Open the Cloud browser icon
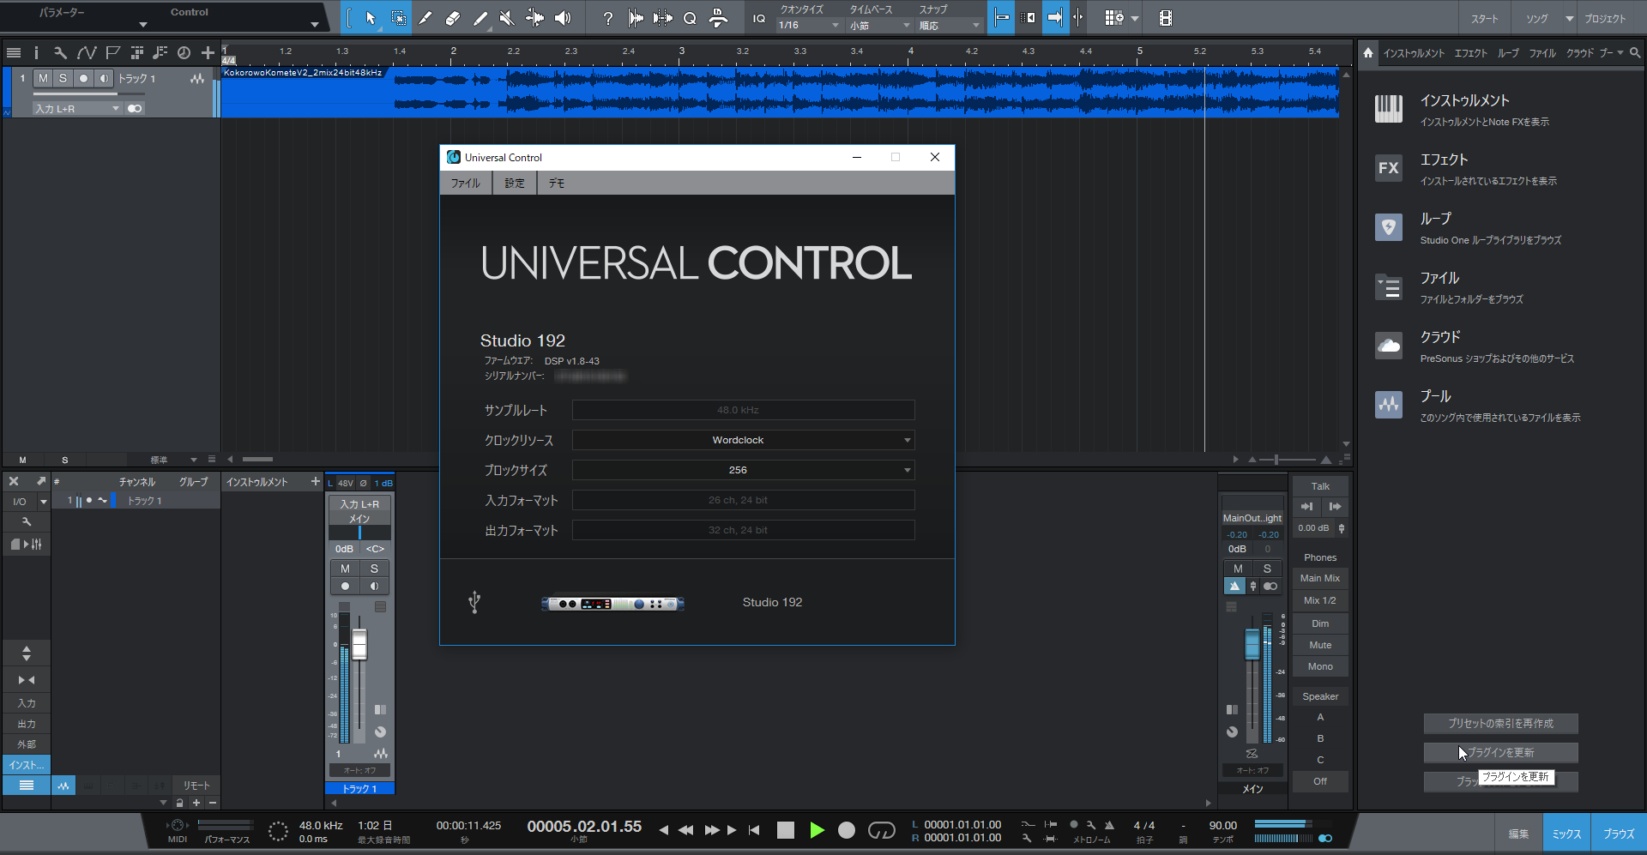 pyautogui.click(x=1389, y=346)
